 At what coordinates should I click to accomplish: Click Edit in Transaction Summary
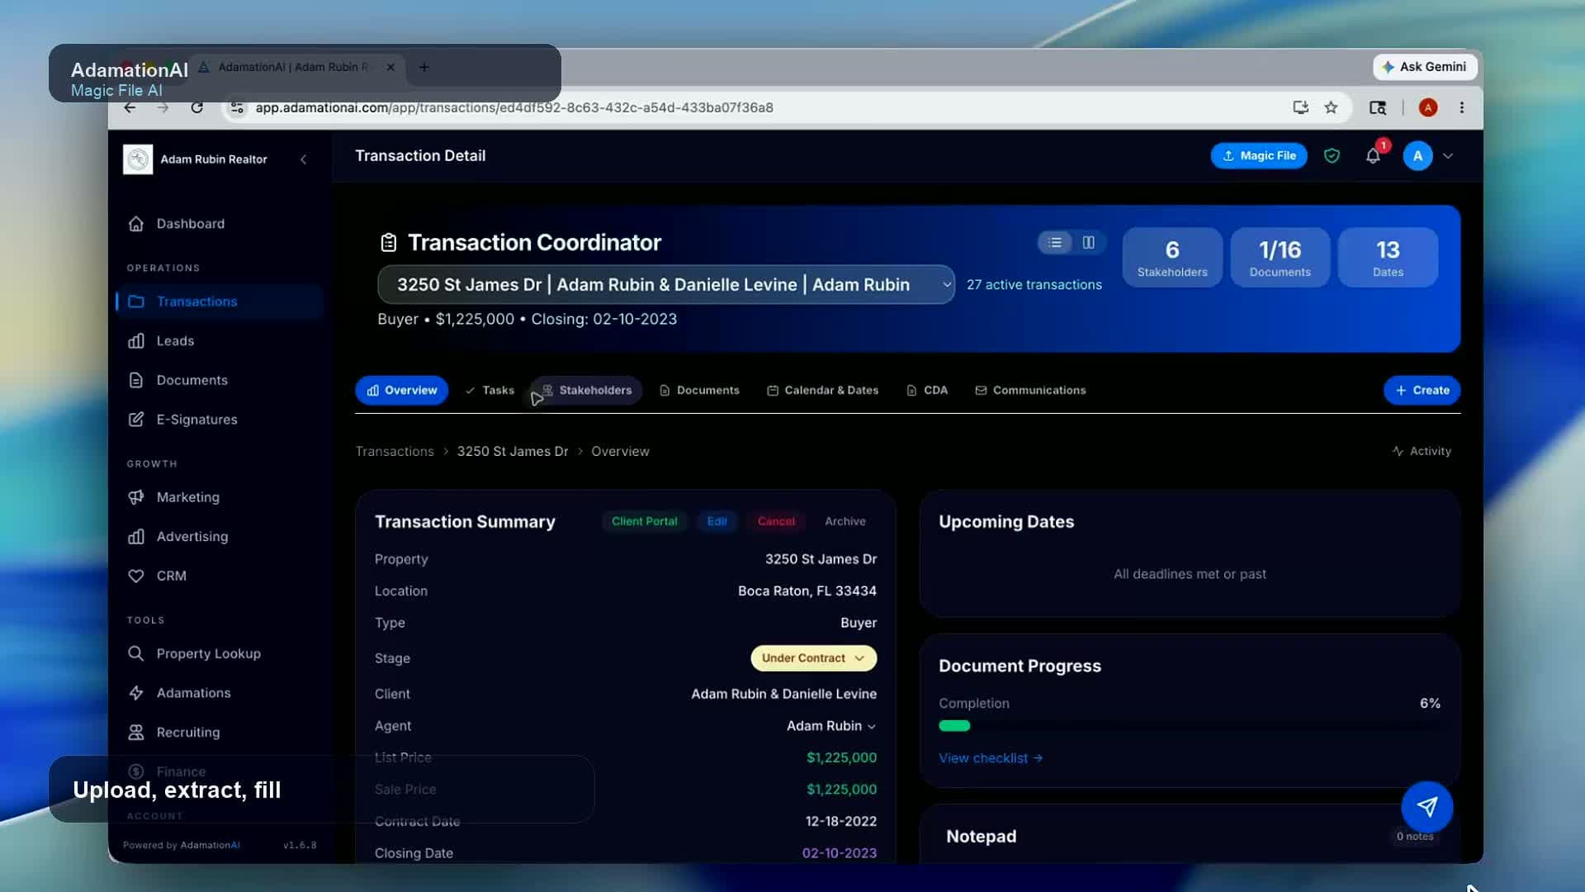(x=717, y=521)
